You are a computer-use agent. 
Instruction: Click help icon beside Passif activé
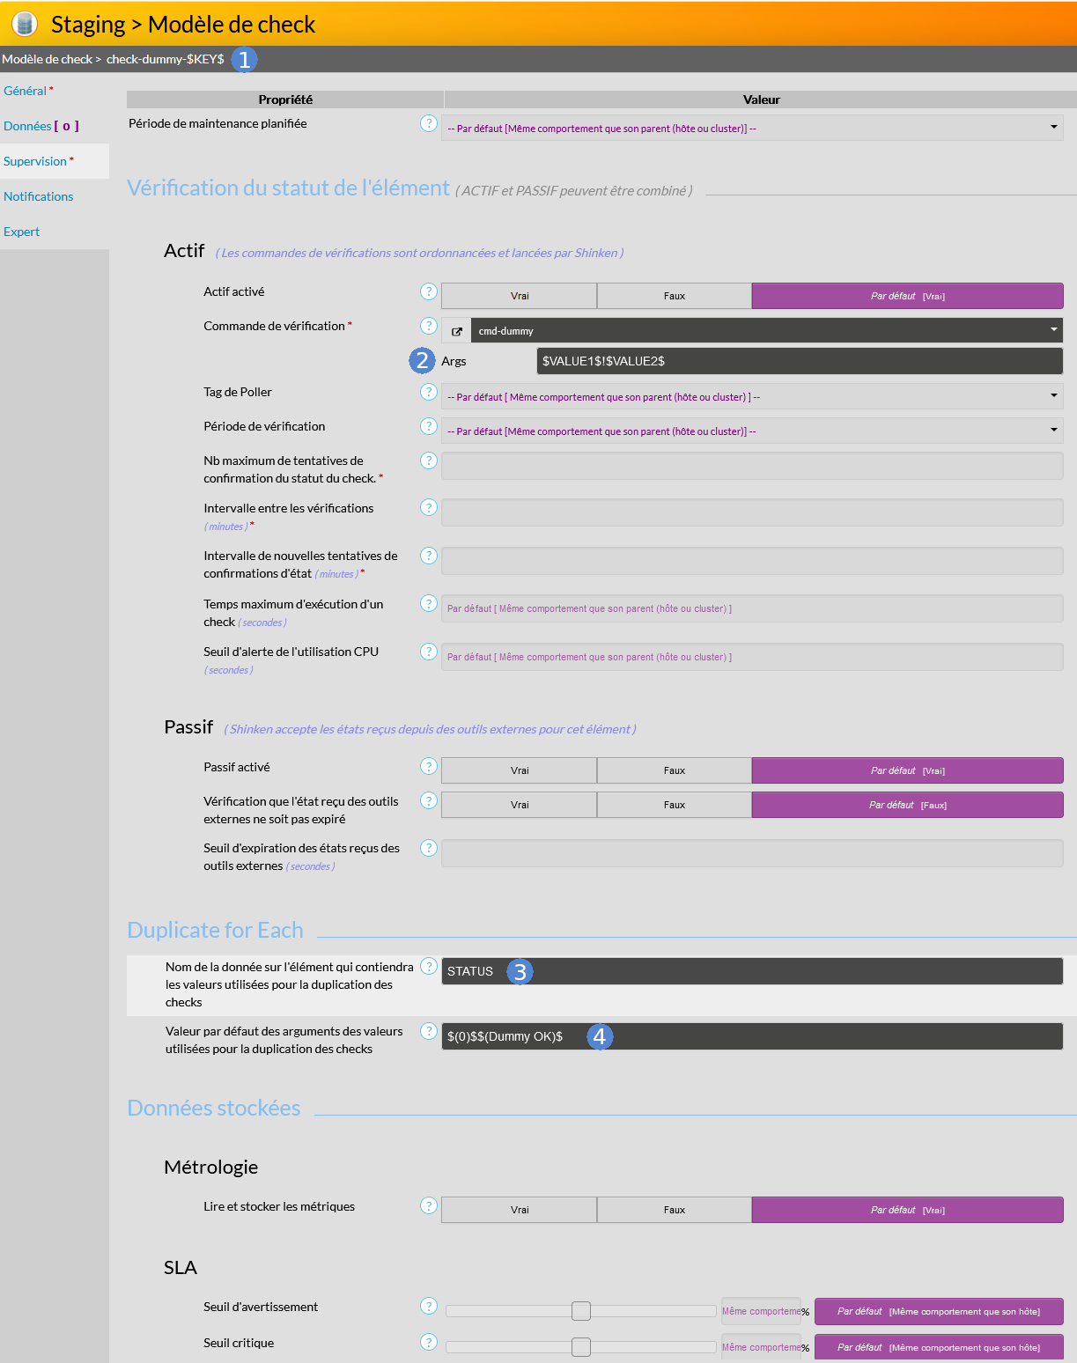click(429, 766)
